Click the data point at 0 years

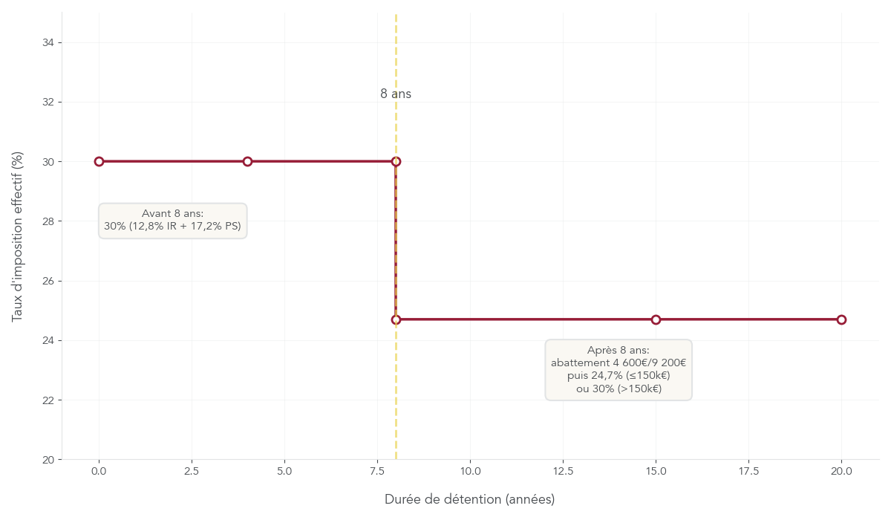99,161
